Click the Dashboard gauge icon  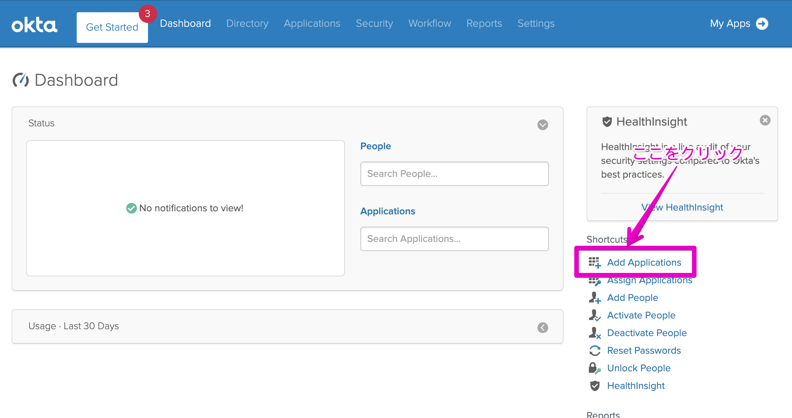(x=21, y=80)
